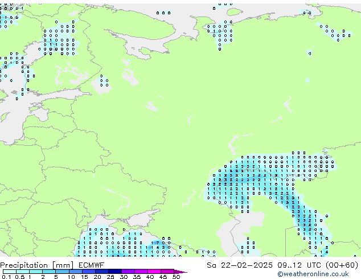
Task: Click the 45–50 mm legend swatch
Action: point(167,272)
